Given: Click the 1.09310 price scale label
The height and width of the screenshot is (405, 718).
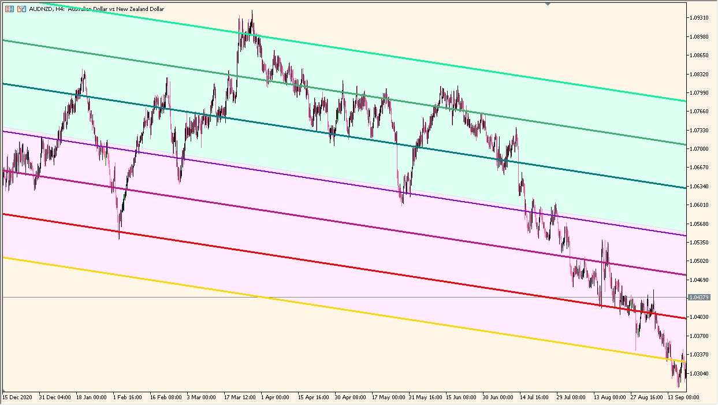Looking at the screenshot, I should [700, 18].
